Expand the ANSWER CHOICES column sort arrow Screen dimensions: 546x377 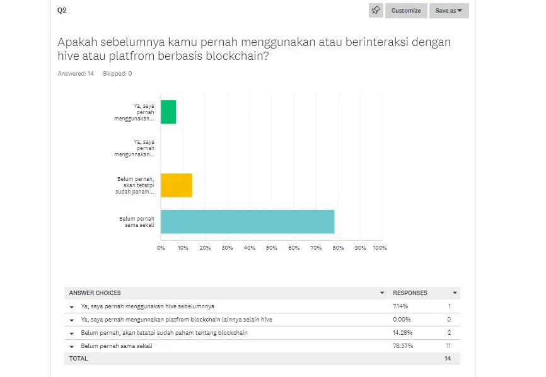(x=381, y=293)
